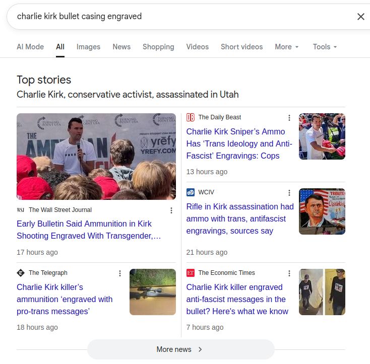Click the 'Top stories' heading
The width and height of the screenshot is (370, 364).
[44, 80]
